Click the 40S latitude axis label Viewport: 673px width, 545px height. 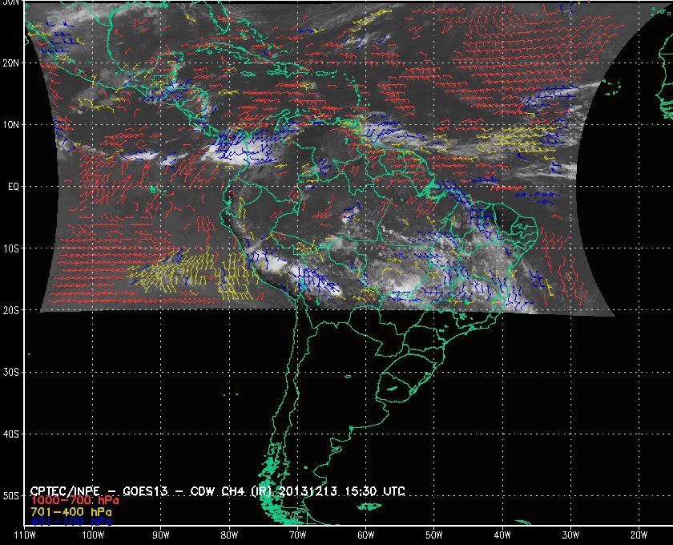(x=12, y=434)
